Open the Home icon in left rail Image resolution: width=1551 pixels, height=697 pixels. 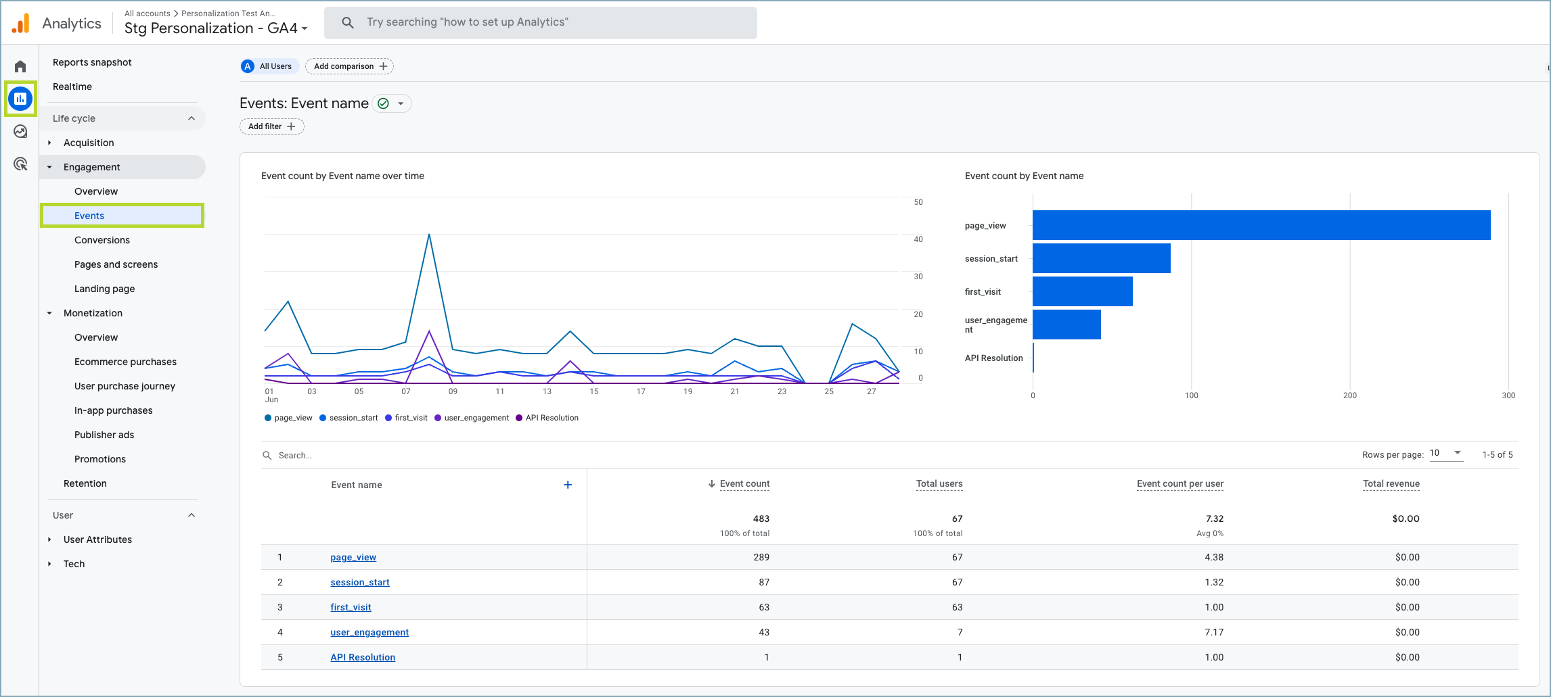(20, 66)
